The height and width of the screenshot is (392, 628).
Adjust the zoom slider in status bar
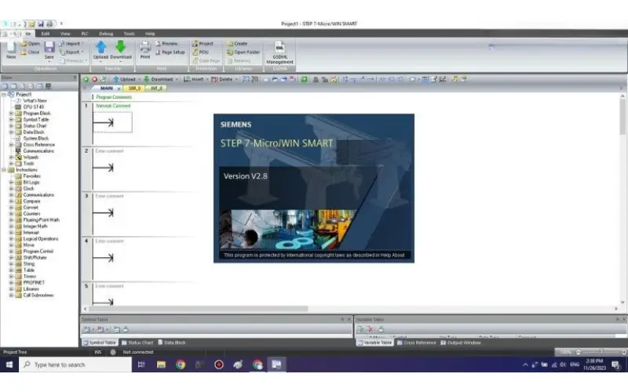click(x=601, y=352)
